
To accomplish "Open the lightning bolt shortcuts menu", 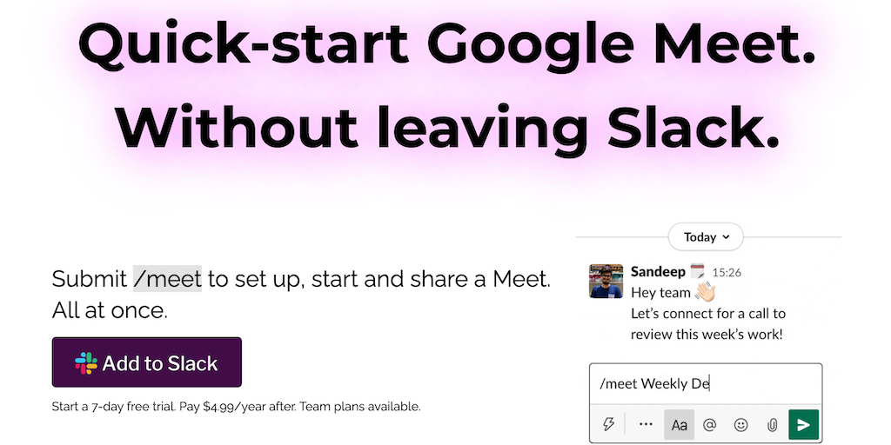I will pyautogui.click(x=609, y=424).
